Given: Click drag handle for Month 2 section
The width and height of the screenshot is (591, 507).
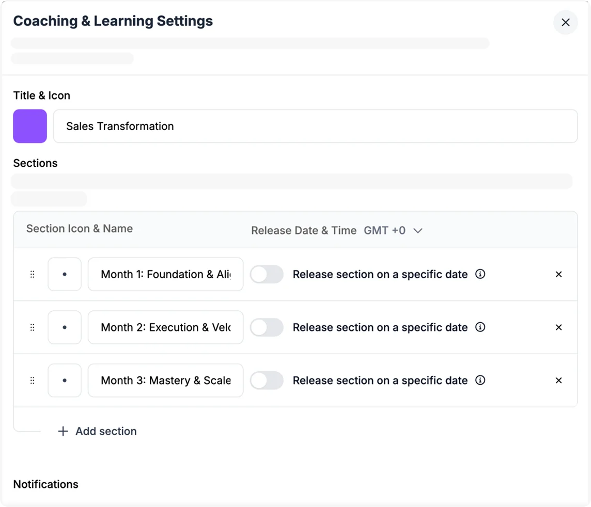Looking at the screenshot, I should [x=33, y=327].
